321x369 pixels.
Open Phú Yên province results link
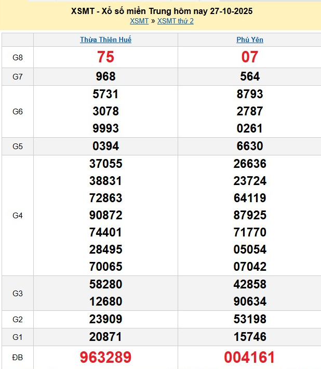tap(249, 39)
